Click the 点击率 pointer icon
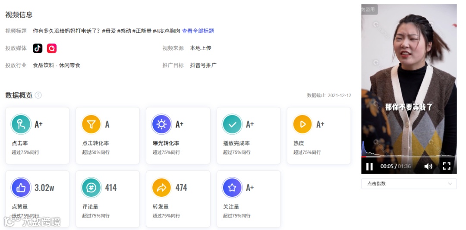Image resolution: width=466 pixels, height=230 pixels. 21,124
